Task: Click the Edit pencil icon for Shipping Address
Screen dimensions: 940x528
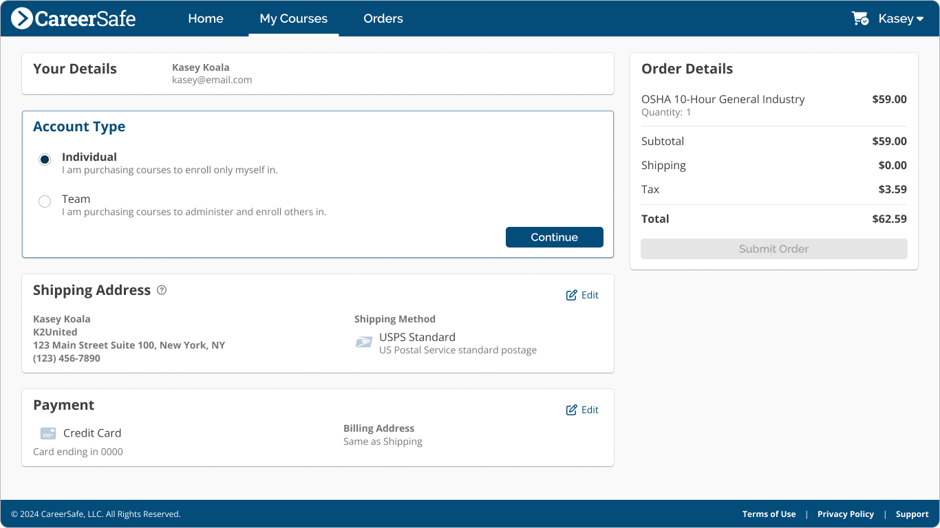Action: (x=571, y=294)
